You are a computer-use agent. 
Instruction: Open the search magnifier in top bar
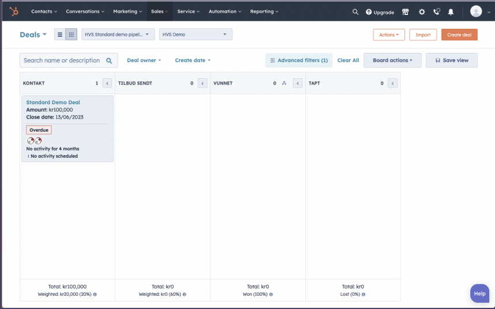pos(355,12)
